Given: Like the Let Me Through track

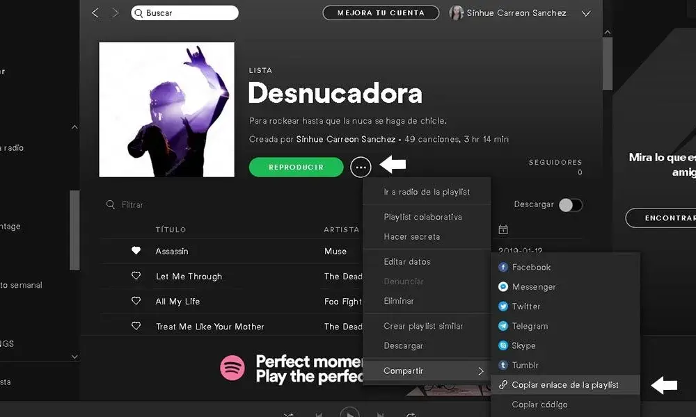Looking at the screenshot, I should tap(136, 276).
